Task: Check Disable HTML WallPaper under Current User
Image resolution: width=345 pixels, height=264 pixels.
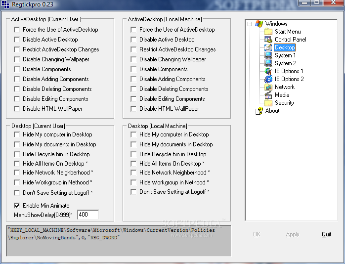Action: (17, 109)
